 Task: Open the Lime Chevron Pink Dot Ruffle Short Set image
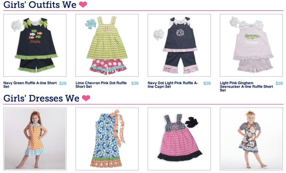point(107,45)
